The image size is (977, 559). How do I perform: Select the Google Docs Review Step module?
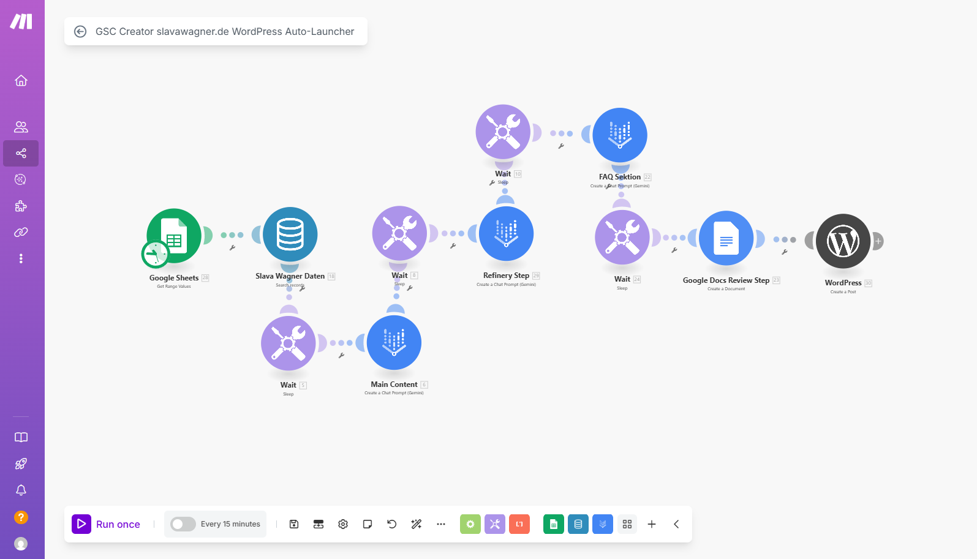(726, 238)
